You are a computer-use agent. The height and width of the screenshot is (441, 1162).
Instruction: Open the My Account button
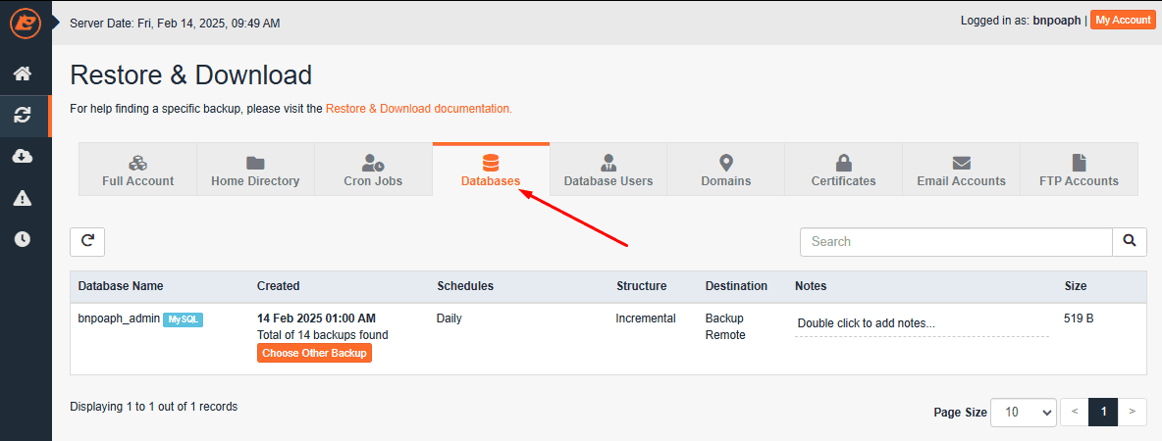click(1123, 20)
